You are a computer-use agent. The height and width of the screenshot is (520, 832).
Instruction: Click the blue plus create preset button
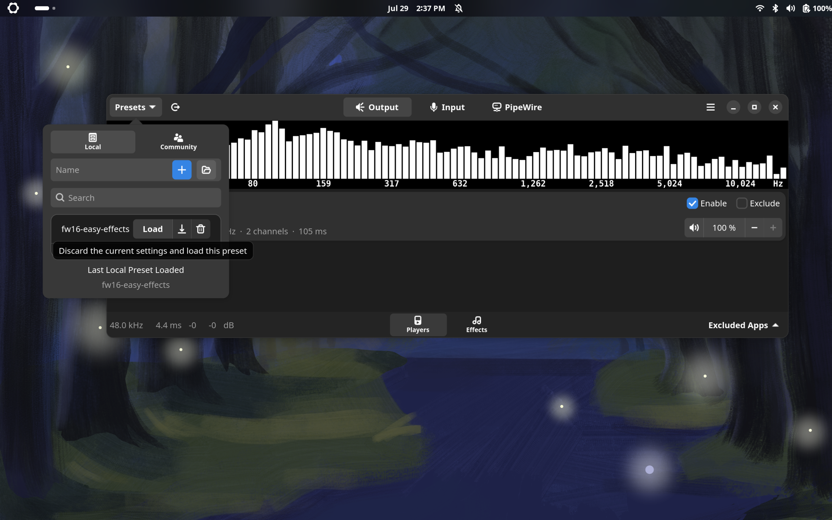[181, 170]
